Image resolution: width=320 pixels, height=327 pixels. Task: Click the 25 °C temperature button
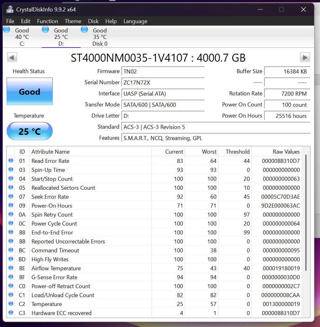coord(30,131)
